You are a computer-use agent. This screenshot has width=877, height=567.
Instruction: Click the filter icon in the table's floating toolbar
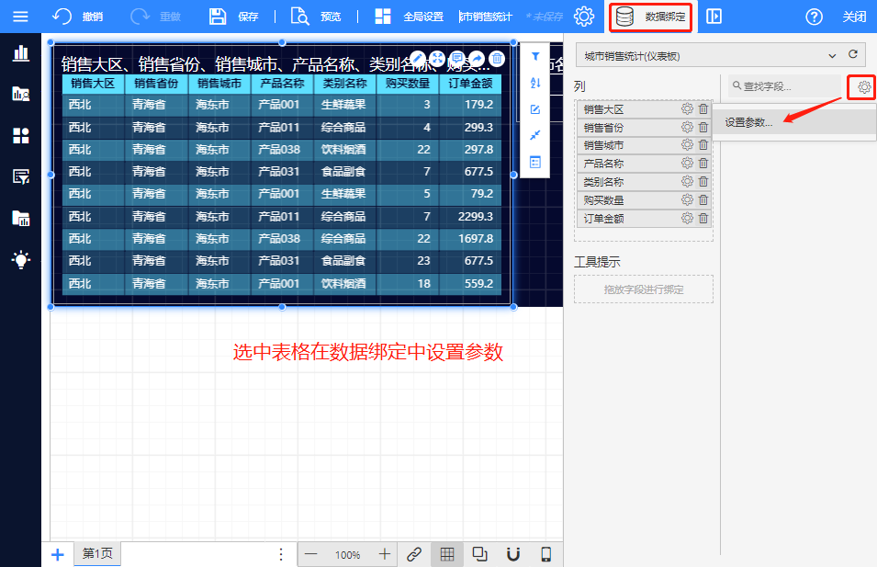click(x=535, y=57)
